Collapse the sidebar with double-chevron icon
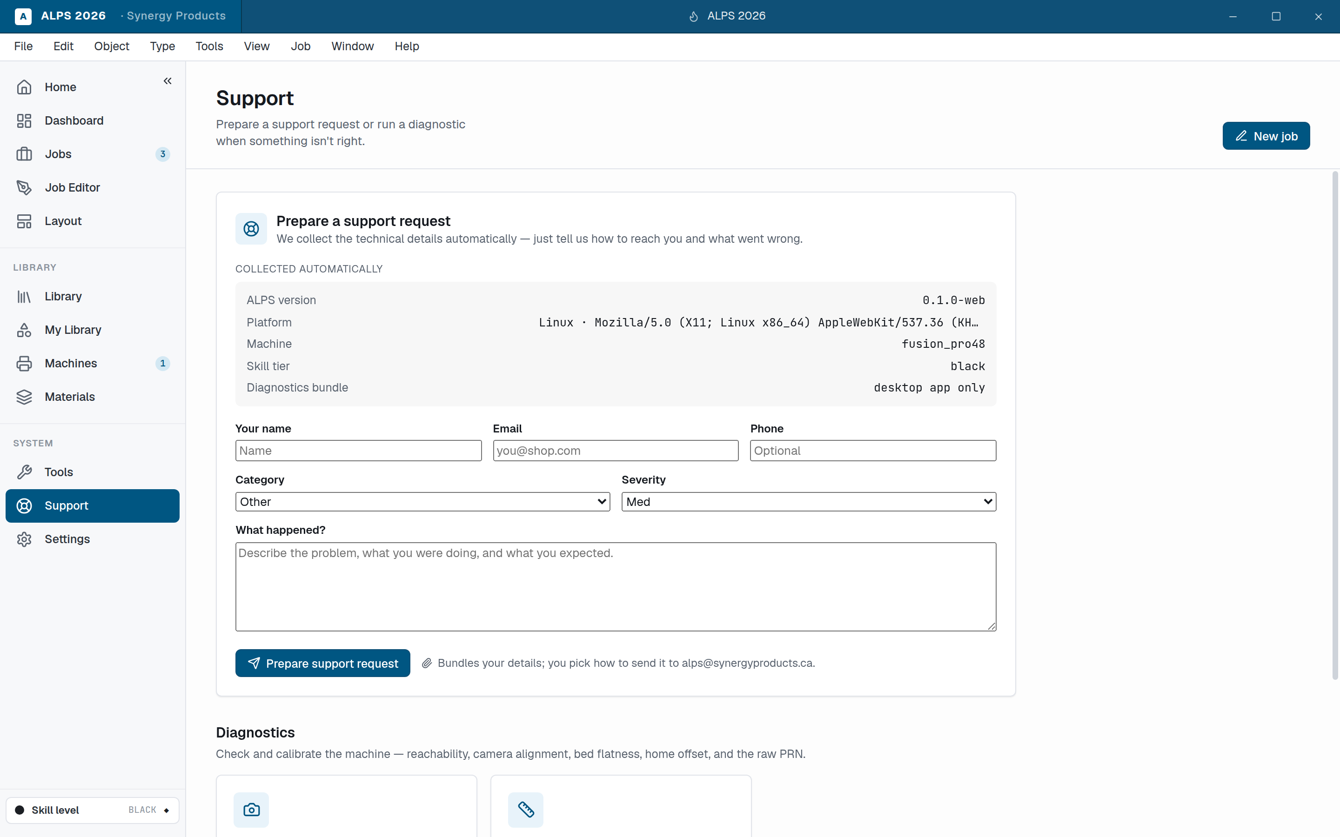 [x=167, y=81]
